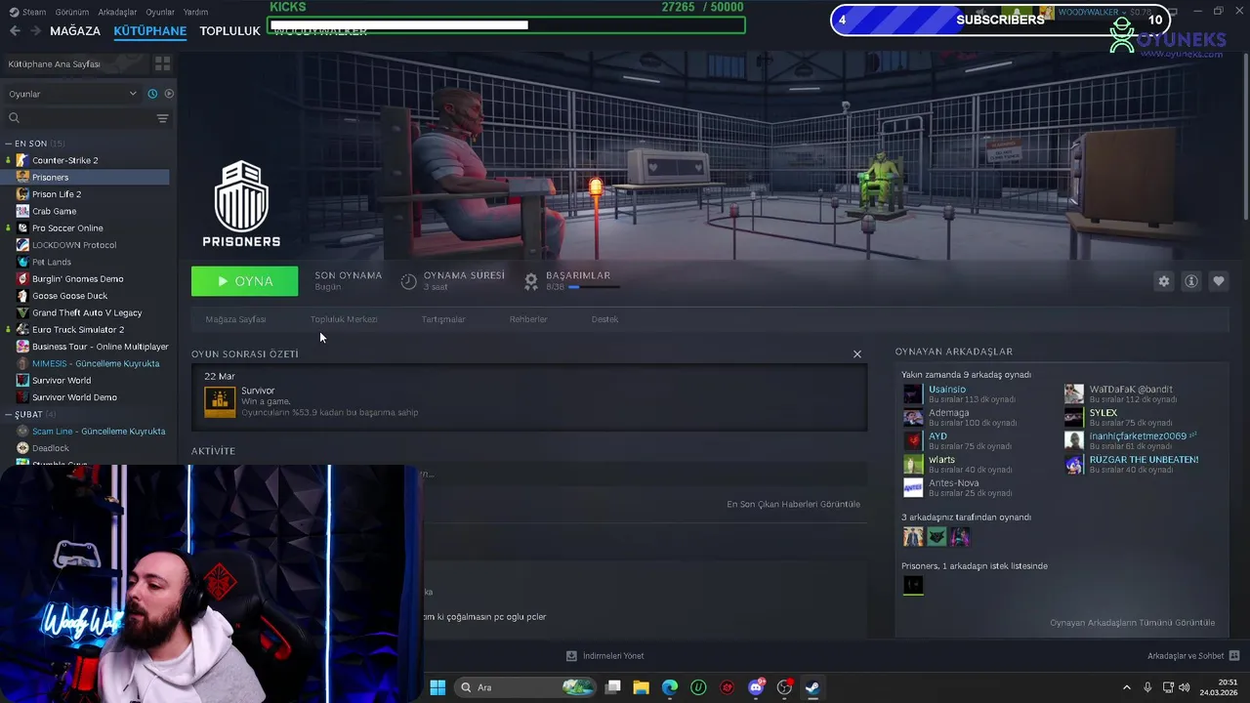Open Survivor World Demo entry
1250x703 pixels.
point(74,397)
